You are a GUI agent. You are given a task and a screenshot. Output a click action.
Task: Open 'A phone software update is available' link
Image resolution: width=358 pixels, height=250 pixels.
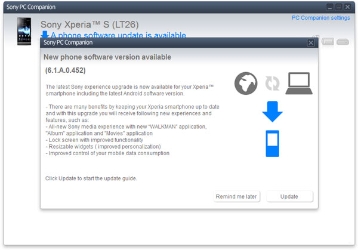118,35
